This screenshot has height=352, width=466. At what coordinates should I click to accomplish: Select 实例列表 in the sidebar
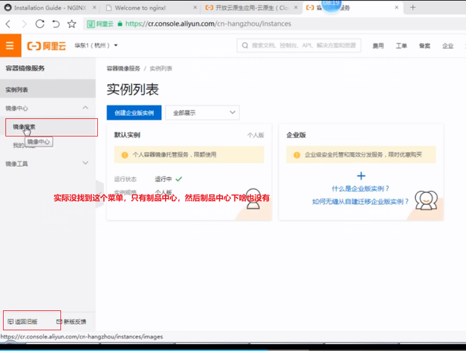point(48,89)
